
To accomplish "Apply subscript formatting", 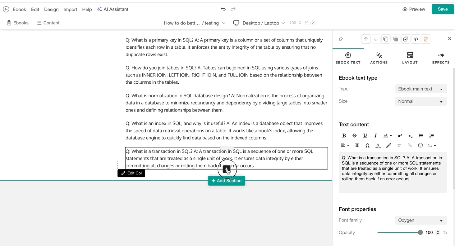I will pos(410,136).
